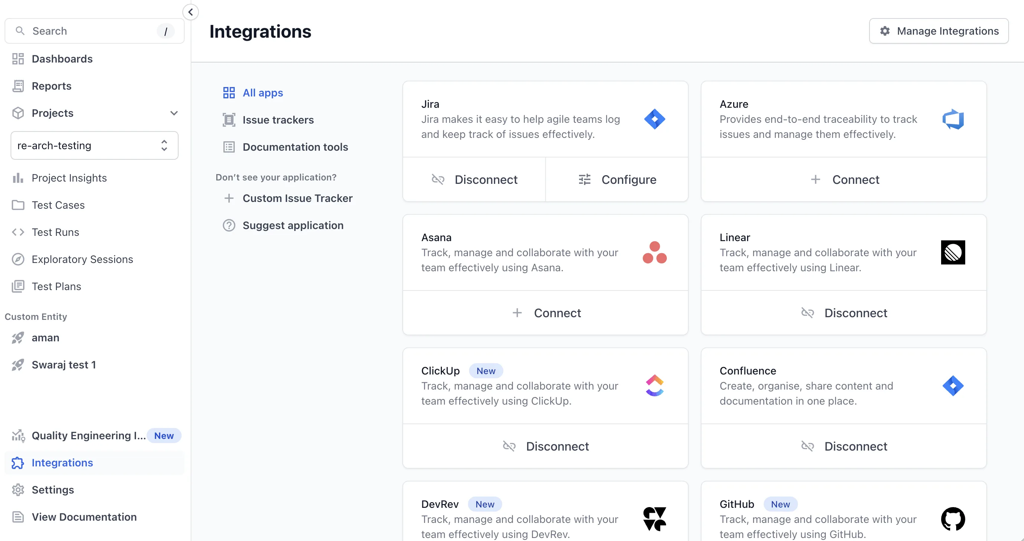Image resolution: width=1024 pixels, height=541 pixels.
Task: Click the Asana three-dot logo
Action: 654,252
